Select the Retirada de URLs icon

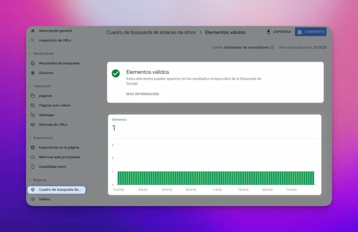click(x=33, y=125)
